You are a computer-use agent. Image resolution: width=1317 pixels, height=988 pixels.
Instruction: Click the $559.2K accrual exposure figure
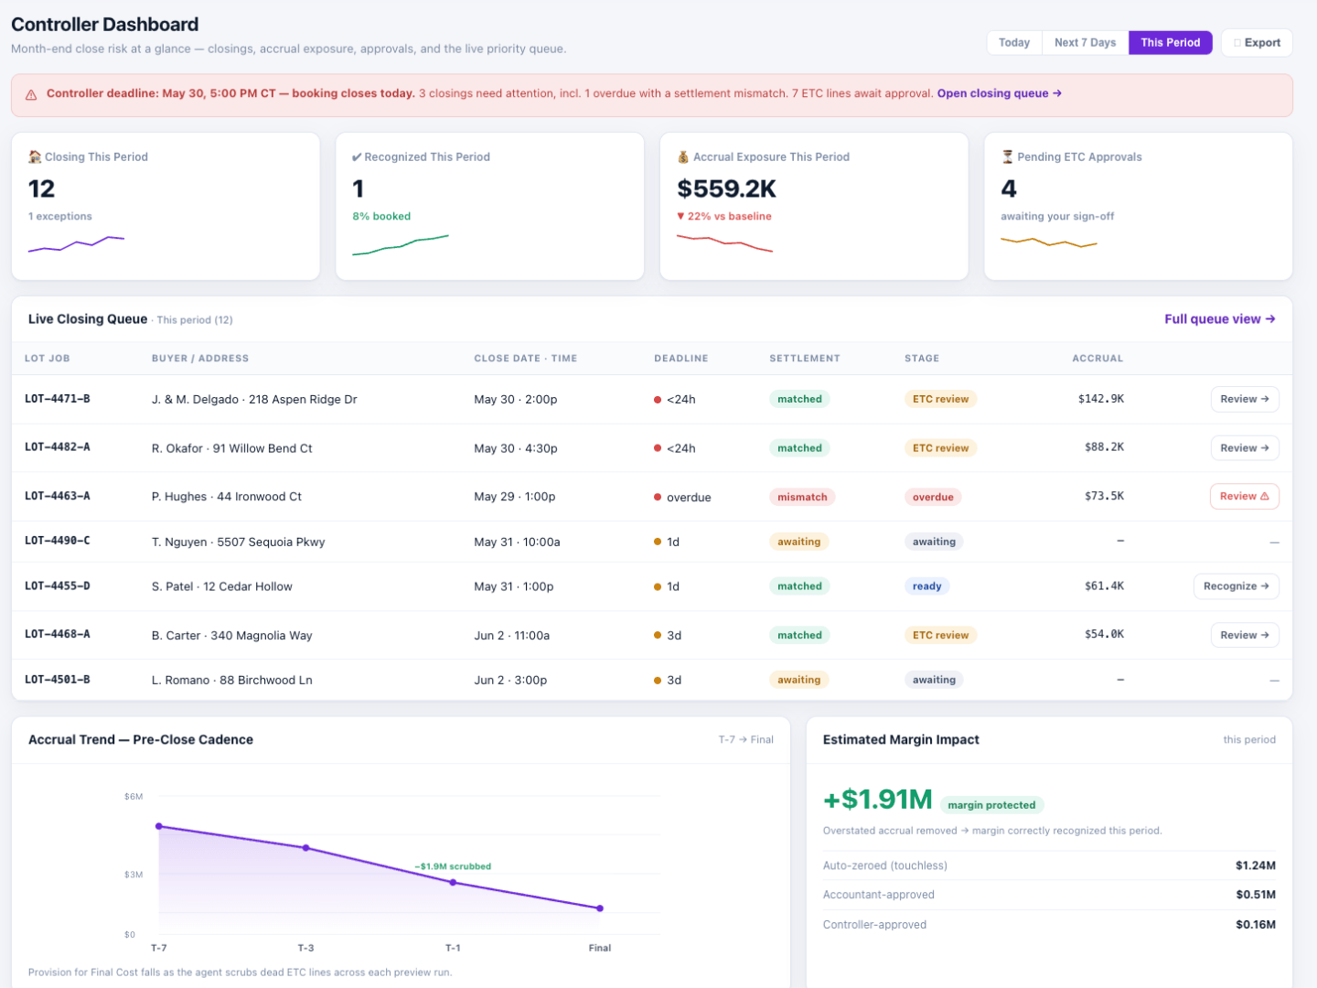tap(727, 189)
